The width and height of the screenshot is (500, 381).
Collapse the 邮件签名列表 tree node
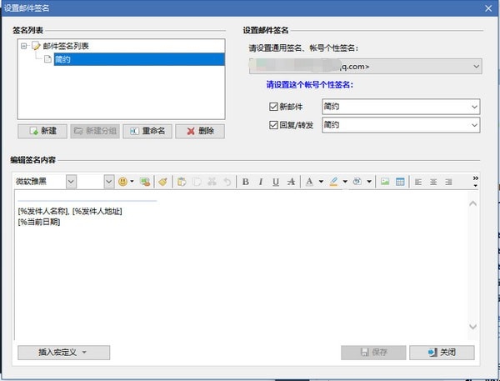(23, 46)
